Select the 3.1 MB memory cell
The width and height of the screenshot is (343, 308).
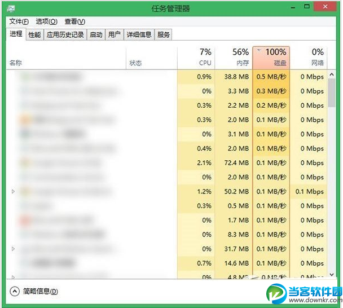pos(234,134)
